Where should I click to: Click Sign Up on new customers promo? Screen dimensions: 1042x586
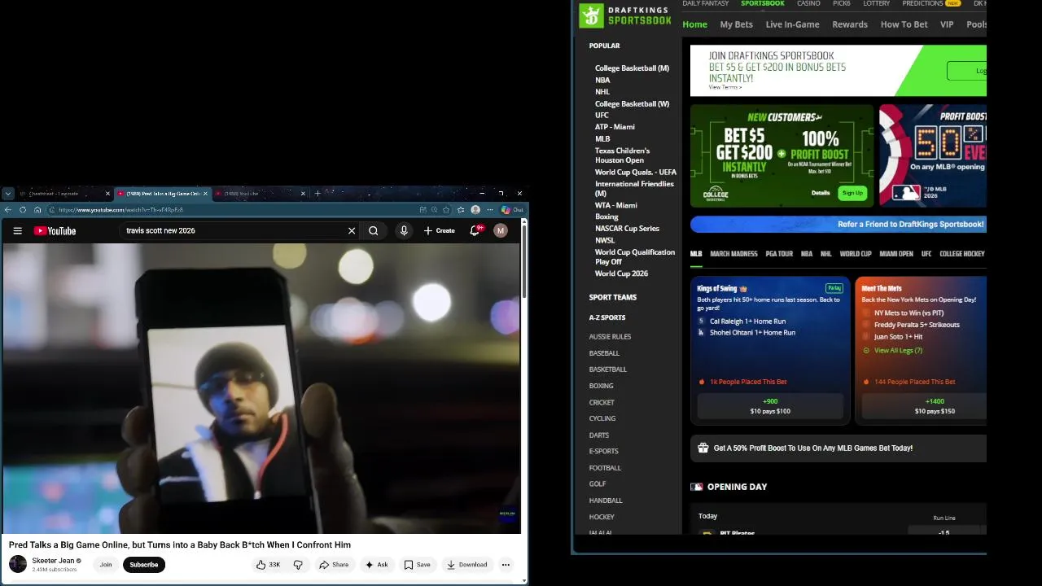[x=852, y=193]
